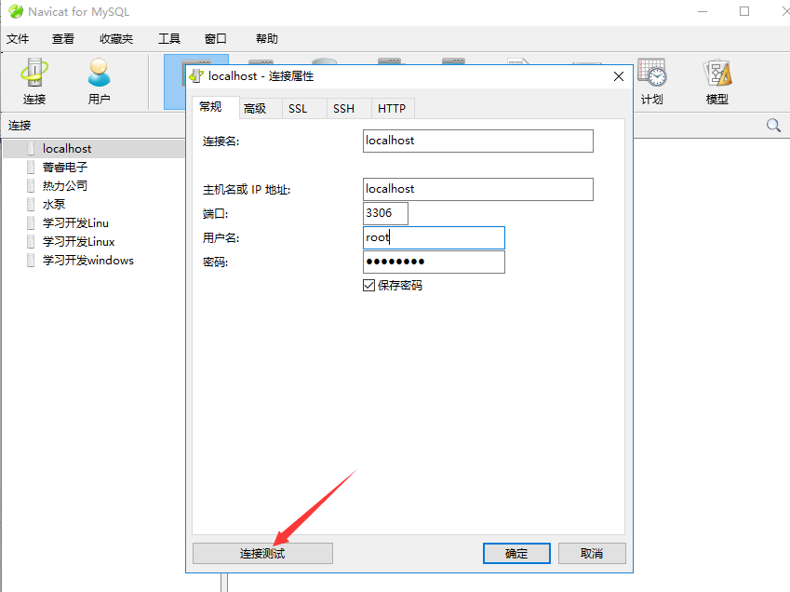Click the 取消 button

click(592, 553)
